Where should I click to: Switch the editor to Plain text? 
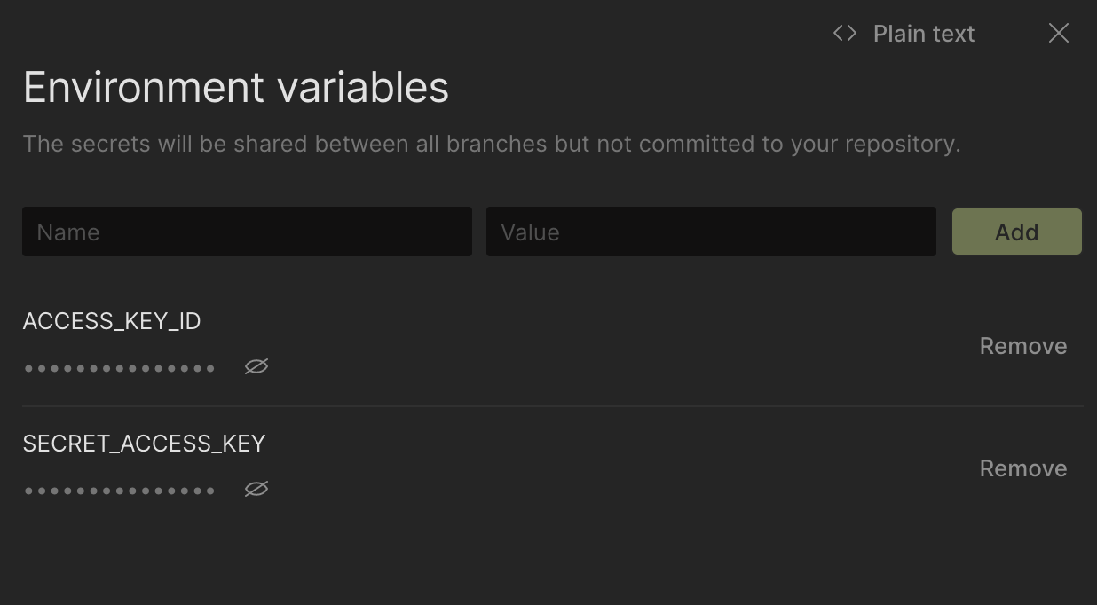coord(924,34)
